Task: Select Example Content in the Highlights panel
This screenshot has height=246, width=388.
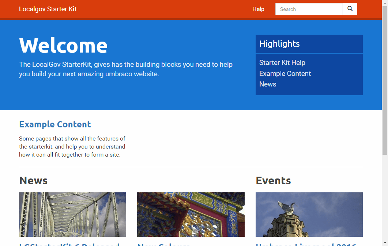Action: [x=285, y=74]
